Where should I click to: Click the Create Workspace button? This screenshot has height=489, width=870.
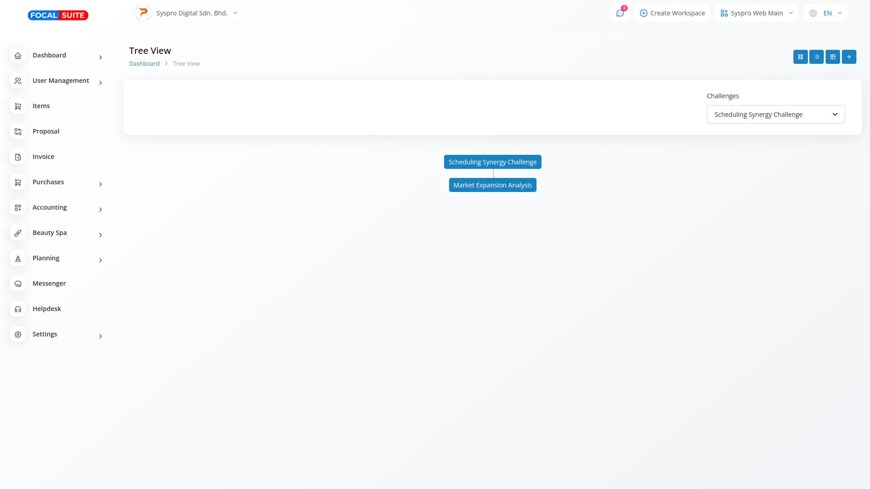[672, 13]
